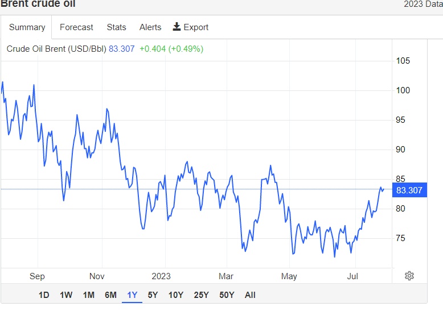Click the Export download icon
Image resolution: width=443 pixels, height=315 pixels.
177,27
